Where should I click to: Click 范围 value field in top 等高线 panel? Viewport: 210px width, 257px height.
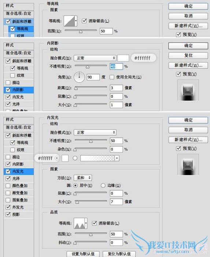click(106, 31)
